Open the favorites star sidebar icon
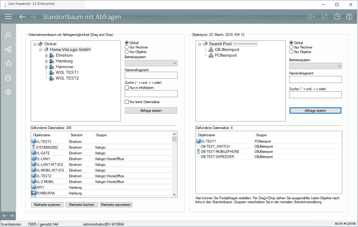 click(8, 64)
